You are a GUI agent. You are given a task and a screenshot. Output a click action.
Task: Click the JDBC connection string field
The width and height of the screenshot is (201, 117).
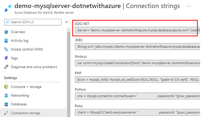(137, 46)
